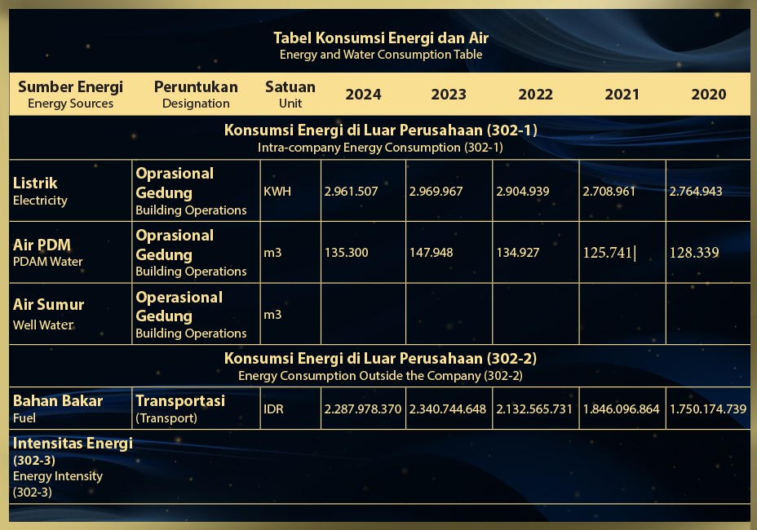Click the section heading containing (302-2)
The image size is (757, 530).
[x=380, y=359]
